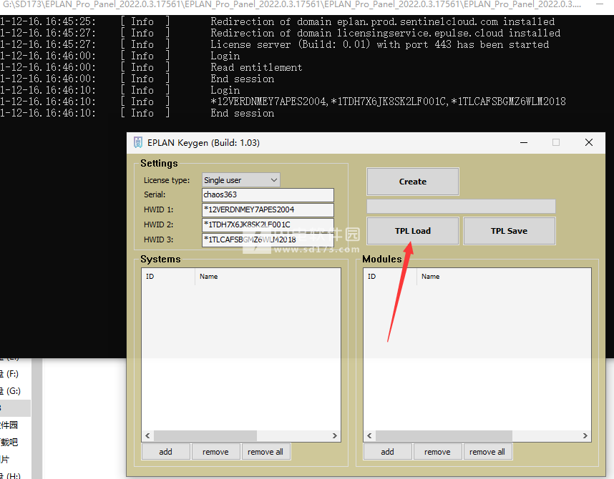Image resolution: width=614 pixels, height=479 pixels.
Task: Click the Modules list horizontal scrollbar thumb
Action: pyautogui.click(x=444, y=435)
